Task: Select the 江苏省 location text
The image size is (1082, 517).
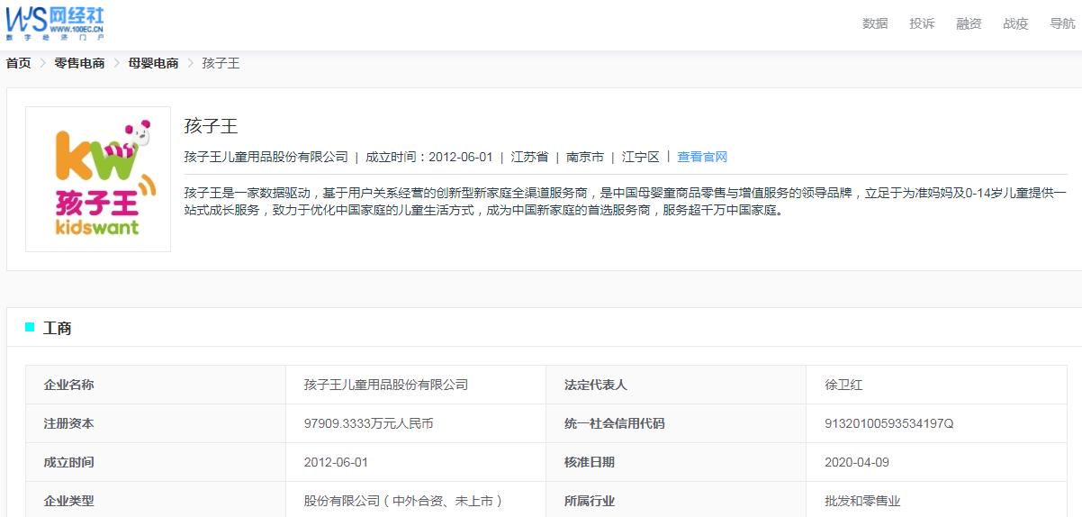Action: [x=529, y=157]
